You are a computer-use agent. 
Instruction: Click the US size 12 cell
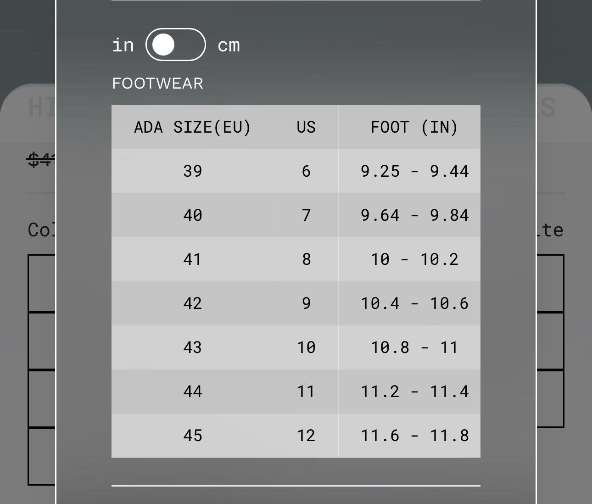[x=306, y=436]
